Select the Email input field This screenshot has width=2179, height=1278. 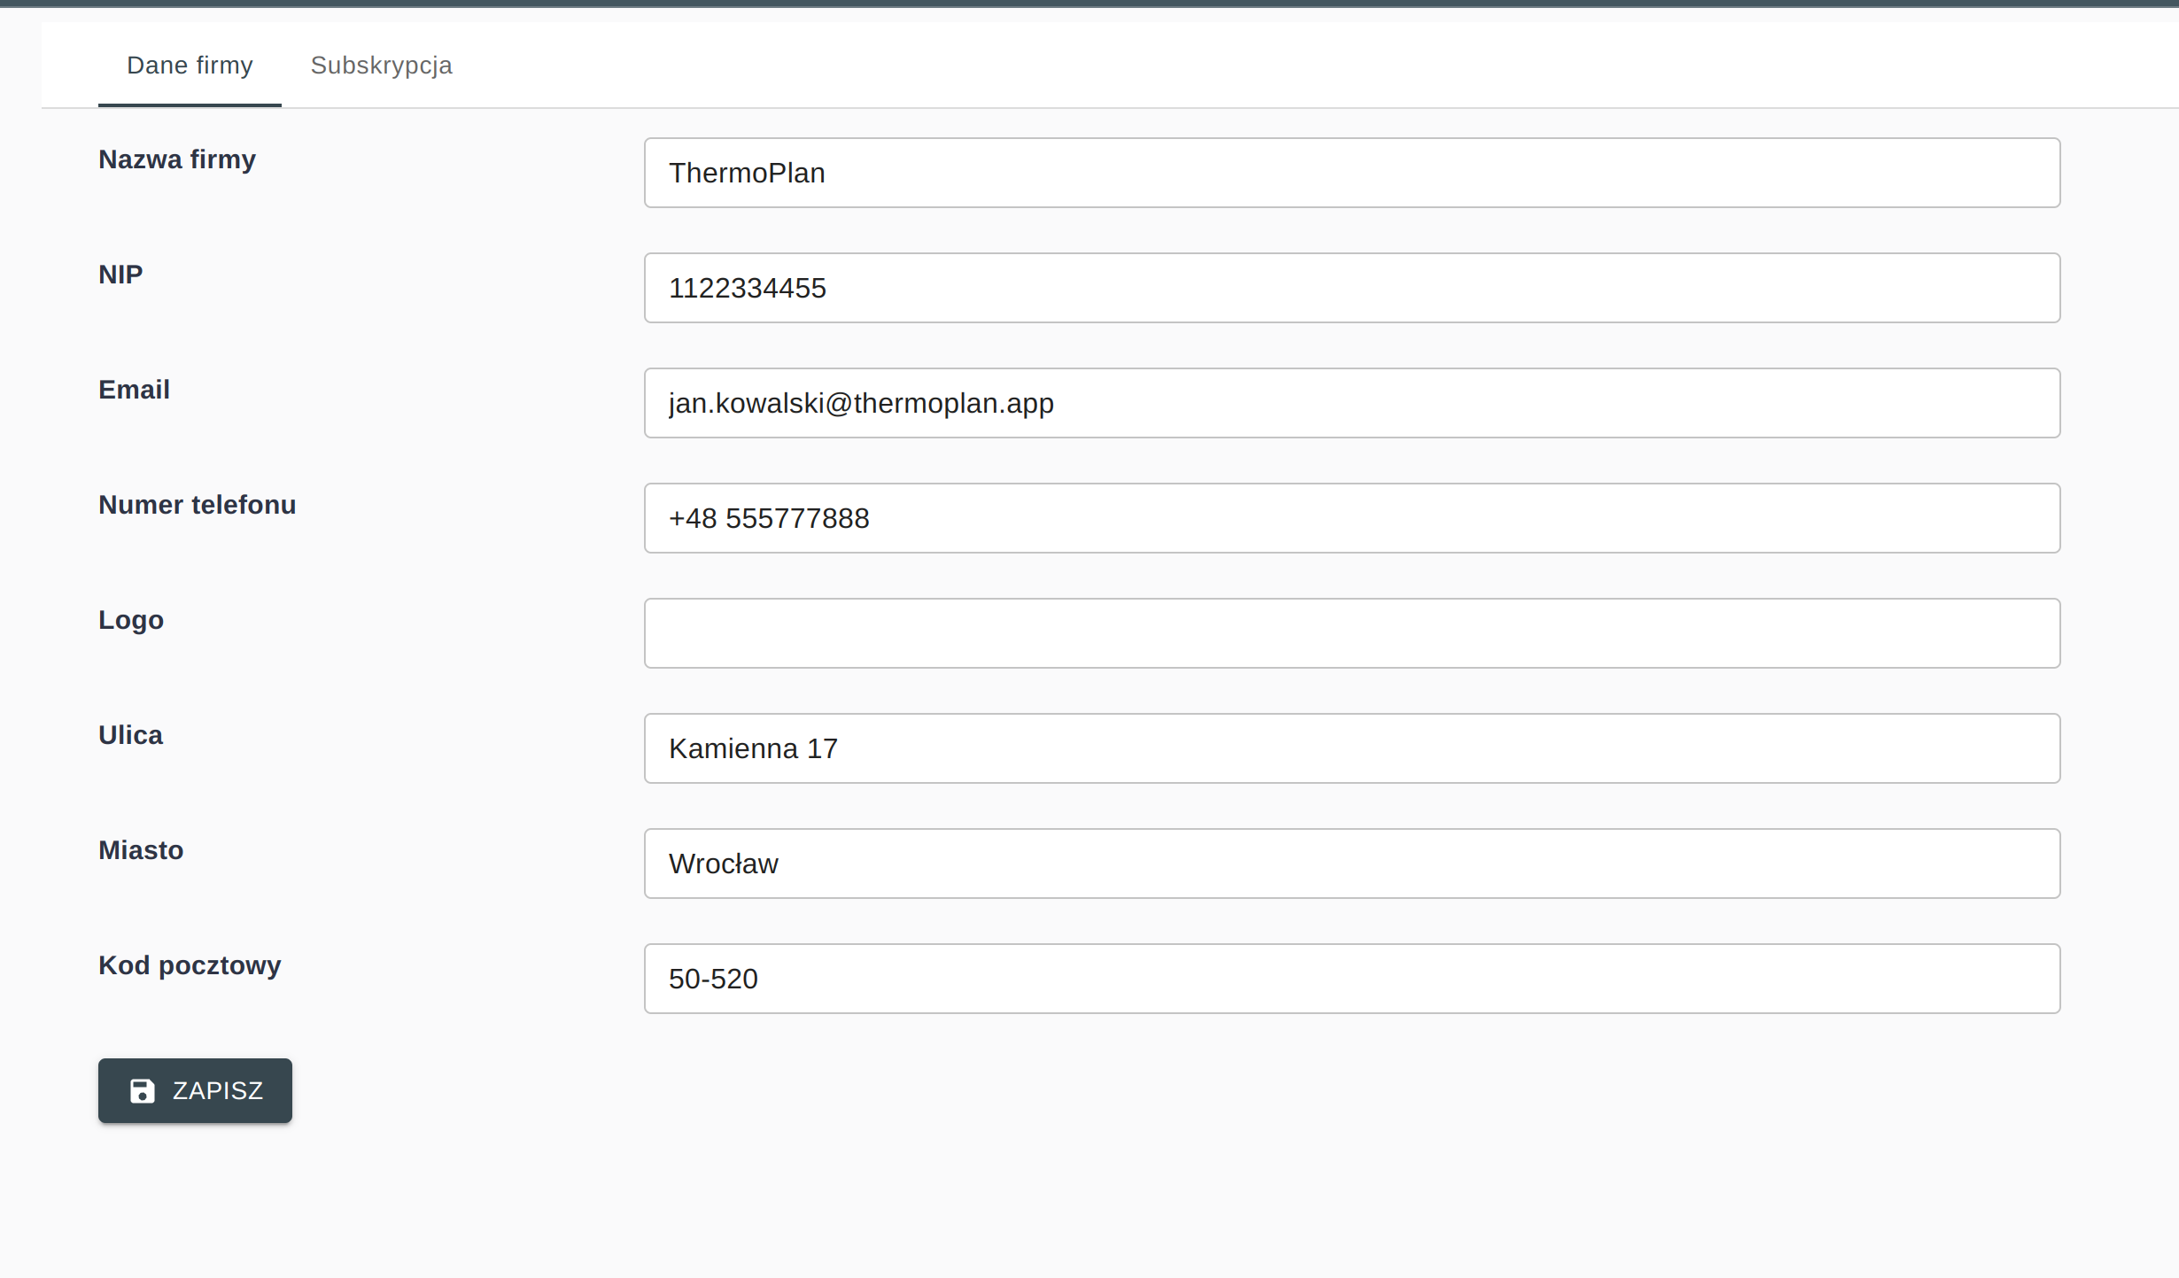coord(1352,403)
